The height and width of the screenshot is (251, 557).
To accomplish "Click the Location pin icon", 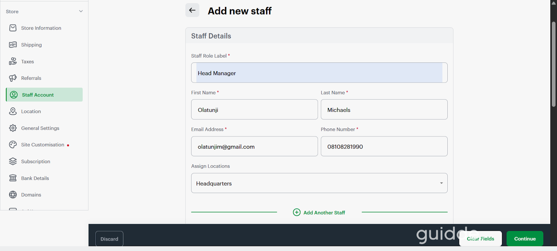I will [x=13, y=111].
